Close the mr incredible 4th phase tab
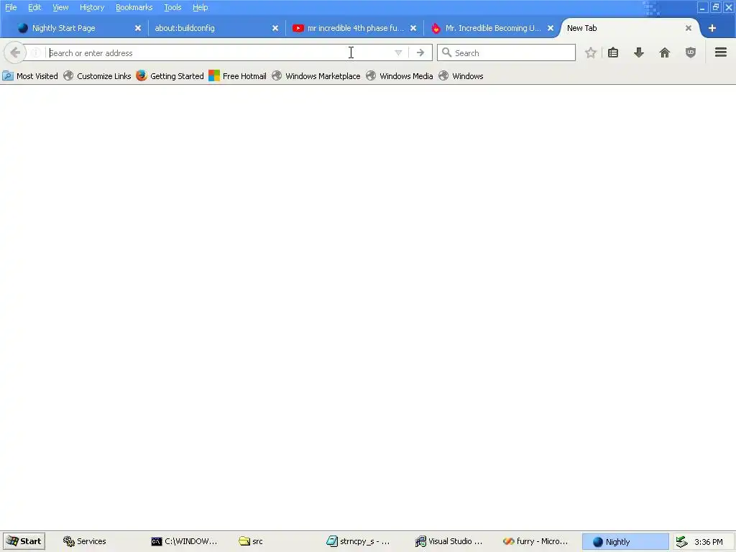The height and width of the screenshot is (552, 736). coord(413,28)
